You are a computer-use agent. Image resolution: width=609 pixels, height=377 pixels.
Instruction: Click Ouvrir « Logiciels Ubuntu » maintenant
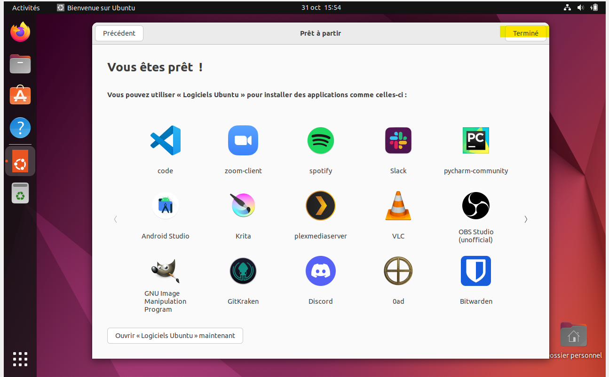tap(175, 336)
